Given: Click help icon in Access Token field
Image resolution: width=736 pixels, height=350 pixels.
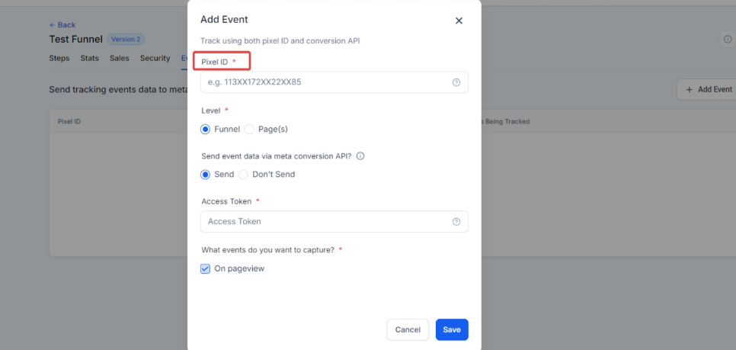Looking at the screenshot, I should [456, 222].
